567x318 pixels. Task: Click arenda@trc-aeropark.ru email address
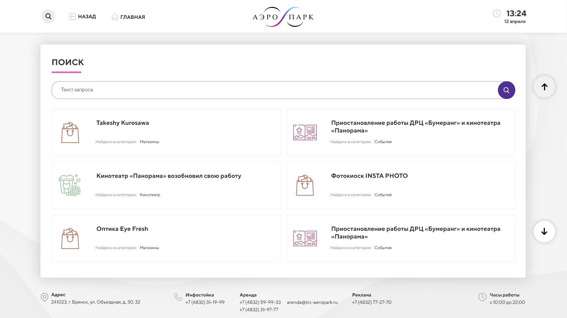312,302
